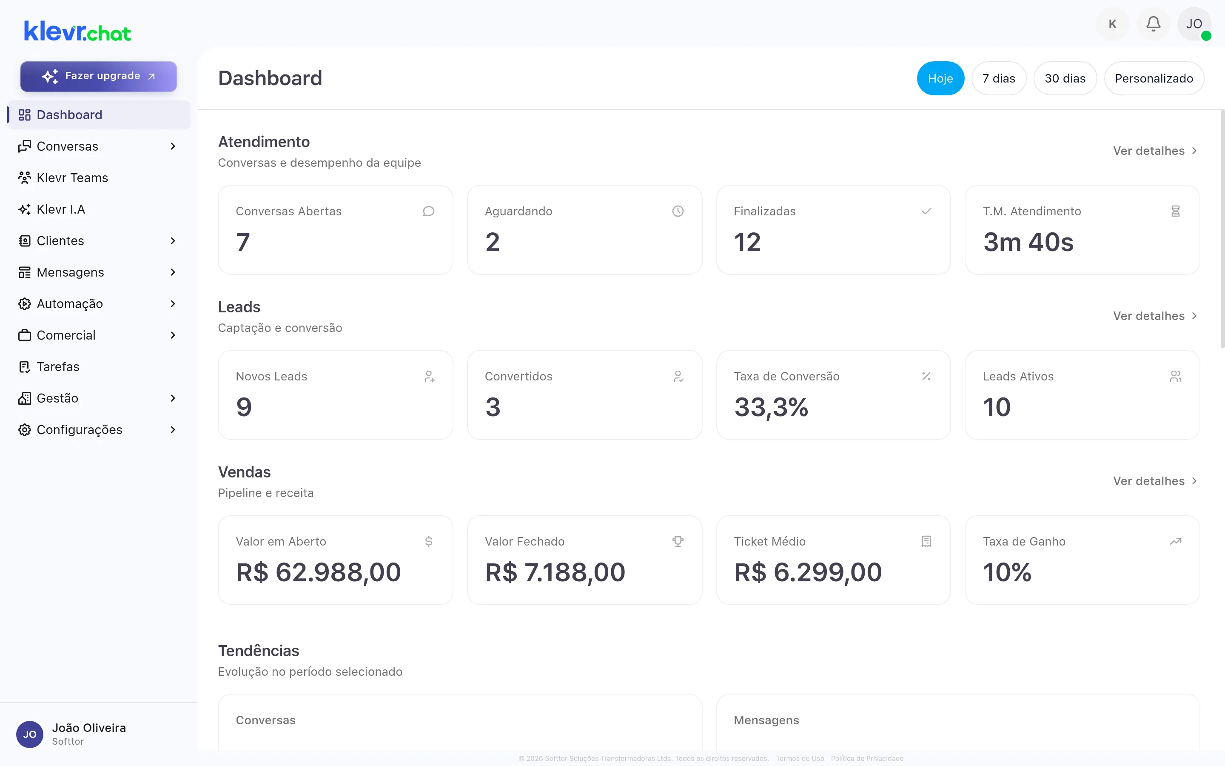1225x766 pixels.
Task: Select the 7 dias period filter
Action: pyautogui.click(x=998, y=79)
